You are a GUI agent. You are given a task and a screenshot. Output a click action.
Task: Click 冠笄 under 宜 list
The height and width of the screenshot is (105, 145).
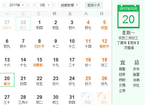click(x=122, y=74)
